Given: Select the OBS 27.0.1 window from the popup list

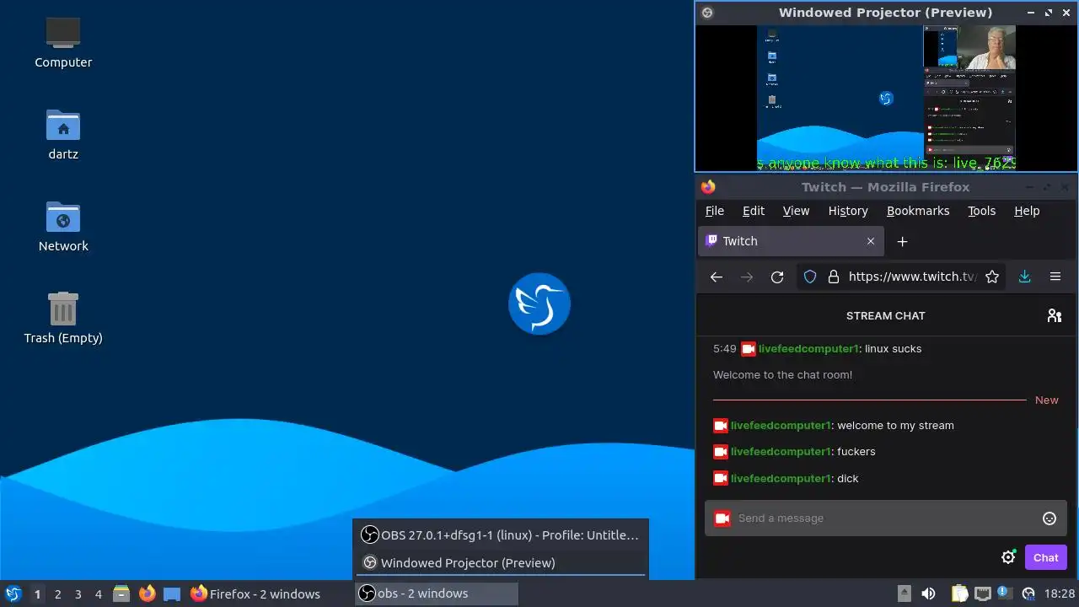Looking at the screenshot, I should pos(501,534).
